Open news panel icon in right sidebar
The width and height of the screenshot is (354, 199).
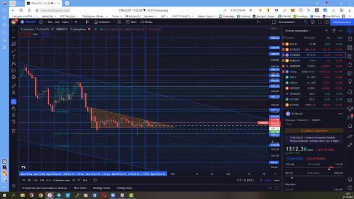(350, 48)
